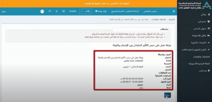The width and height of the screenshot is (212, 102).
Task: Toggle the hamburger sidebar menu icon
Action: (x=174, y=12)
